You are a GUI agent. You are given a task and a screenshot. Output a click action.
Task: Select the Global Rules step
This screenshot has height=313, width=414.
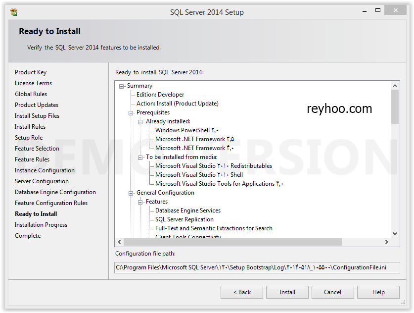point(31,94)
